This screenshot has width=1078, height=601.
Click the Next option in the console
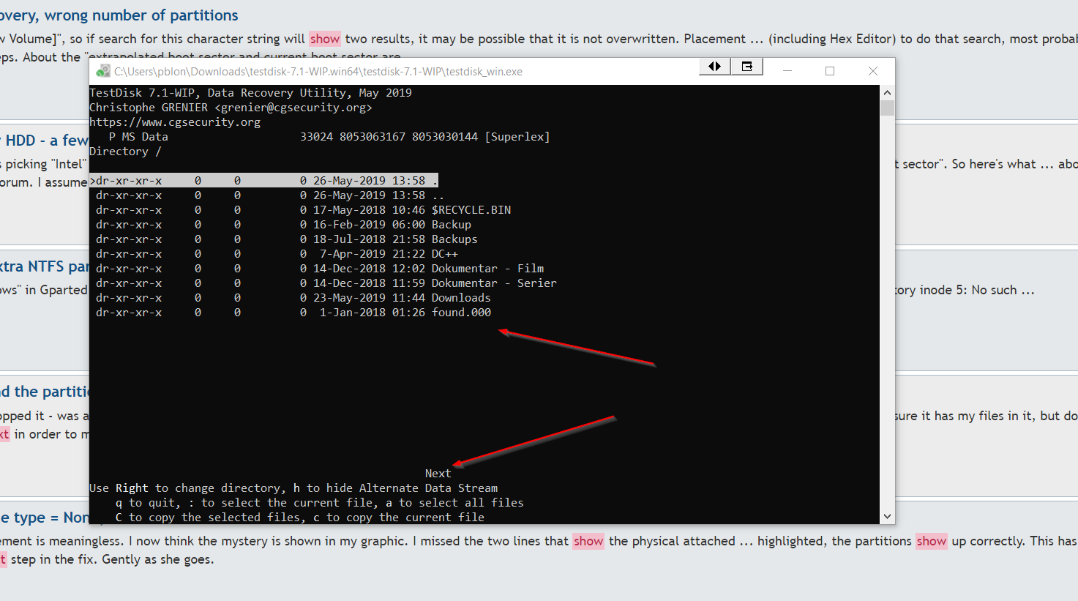click(x=438, y=474)
